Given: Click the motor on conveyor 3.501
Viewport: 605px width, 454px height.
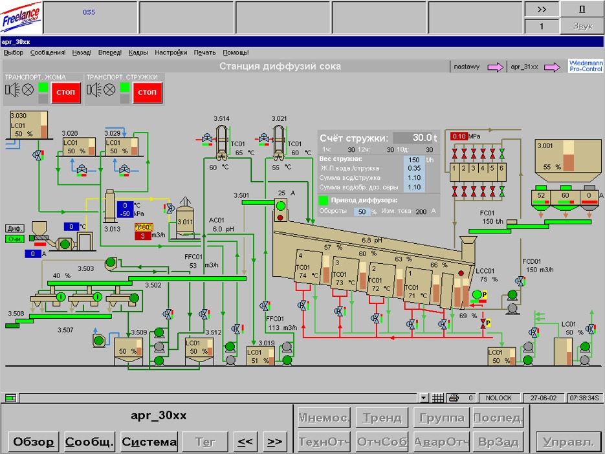Looking at the screenshot, I should click(281, 207).
